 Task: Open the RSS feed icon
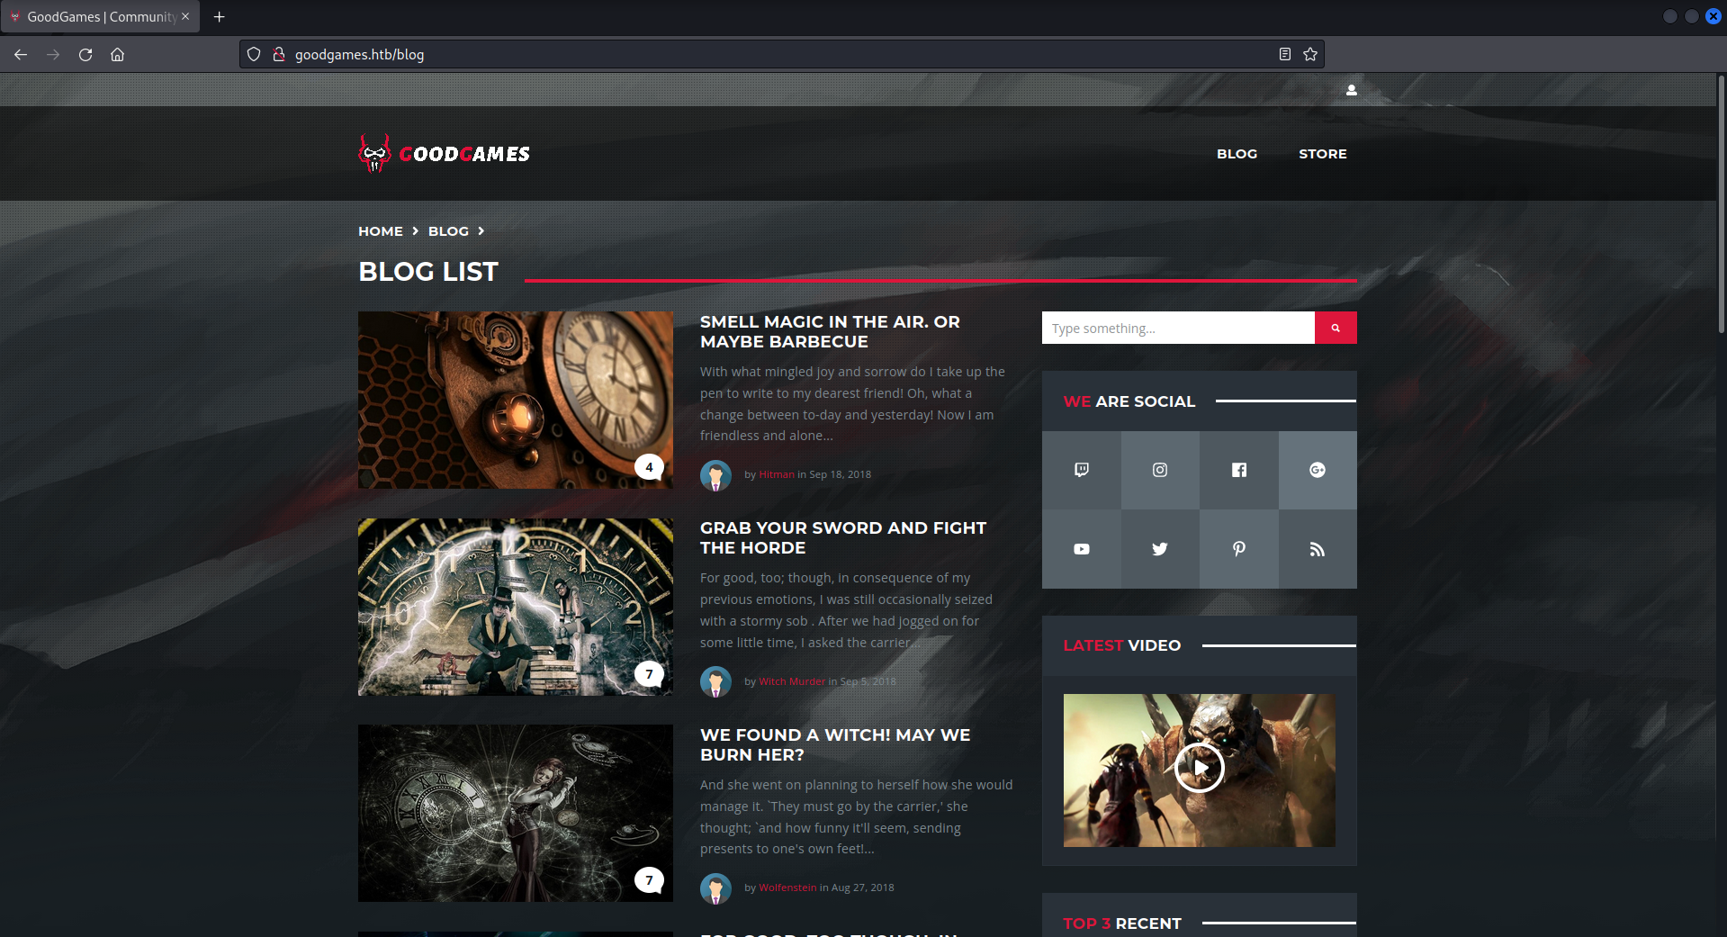(1317, 549)
